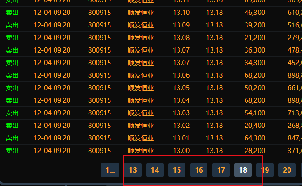
Task: Click the first page "1..." button
Action: [x=110, y=170]
